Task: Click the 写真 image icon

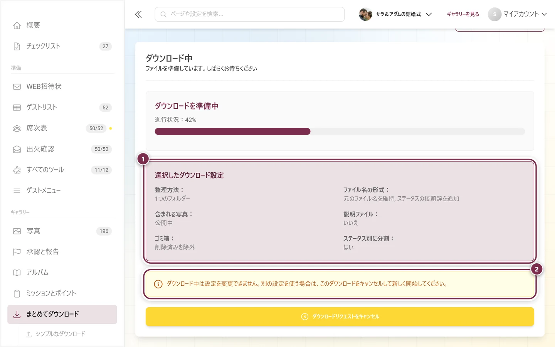Action: [x=17, y=231]
